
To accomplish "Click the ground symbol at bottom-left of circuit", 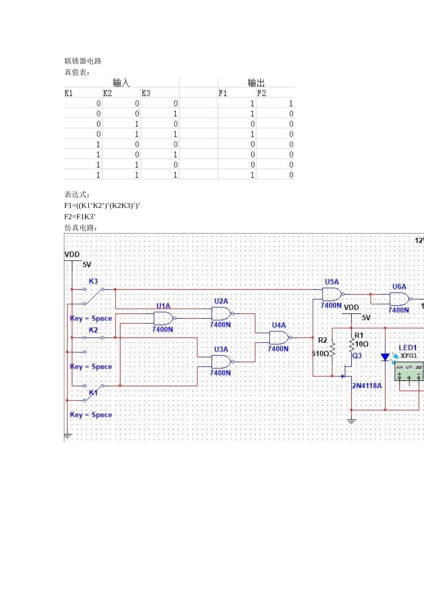I will (x=67, y=436).
